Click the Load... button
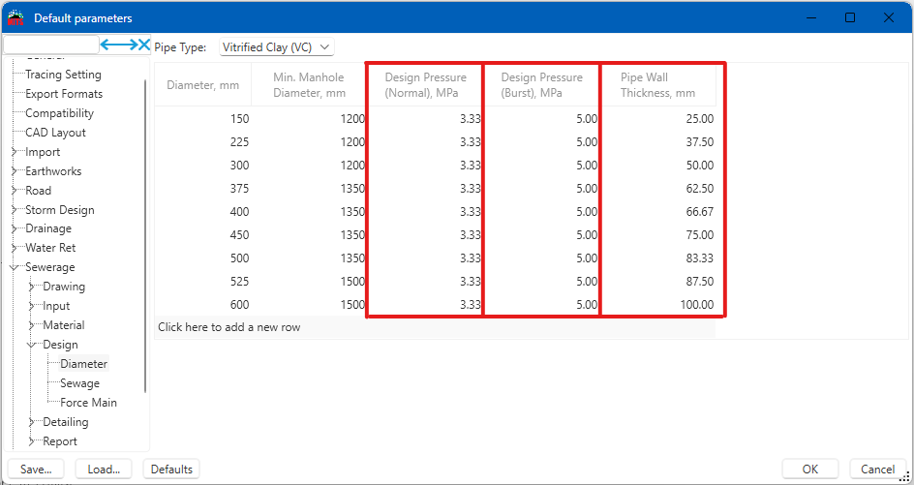The width and height of the screenshot is (914, 485). coord(103,470)
